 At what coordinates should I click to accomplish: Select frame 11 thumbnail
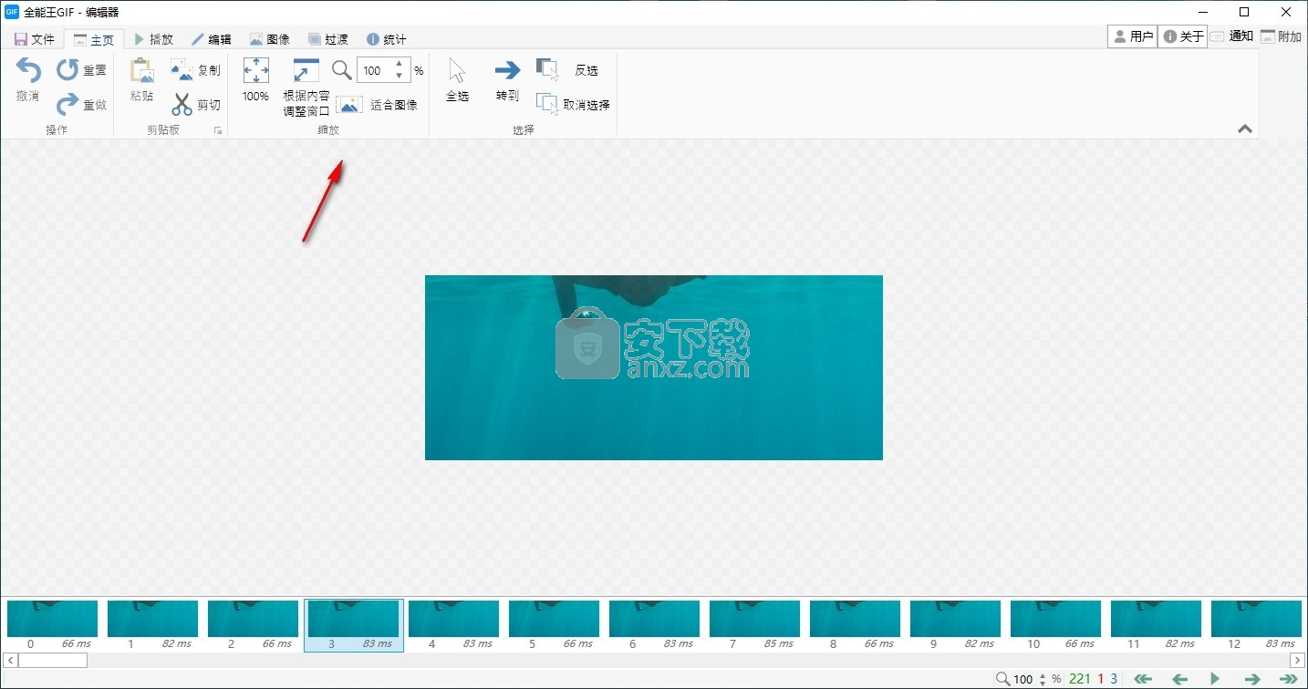(x=1156, y=625)
